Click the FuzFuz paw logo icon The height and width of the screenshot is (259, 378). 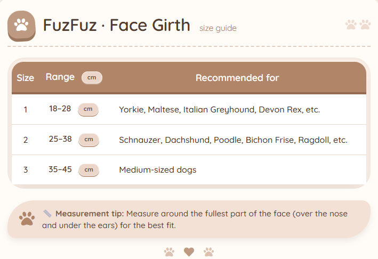(x=21, y=26)
